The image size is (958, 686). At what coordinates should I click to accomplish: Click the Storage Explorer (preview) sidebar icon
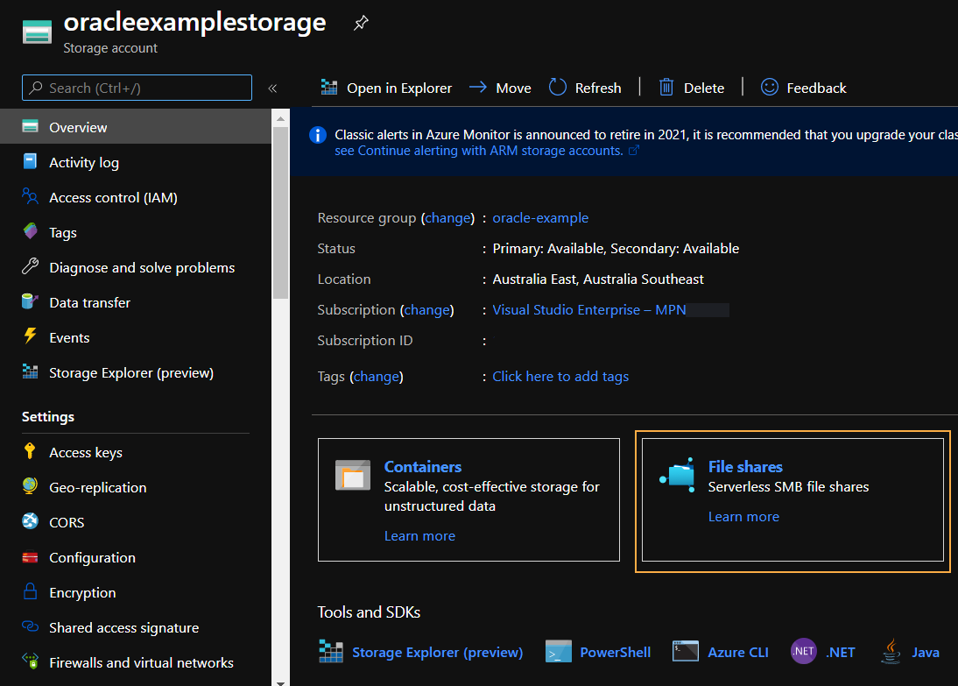tap(30, 371)
